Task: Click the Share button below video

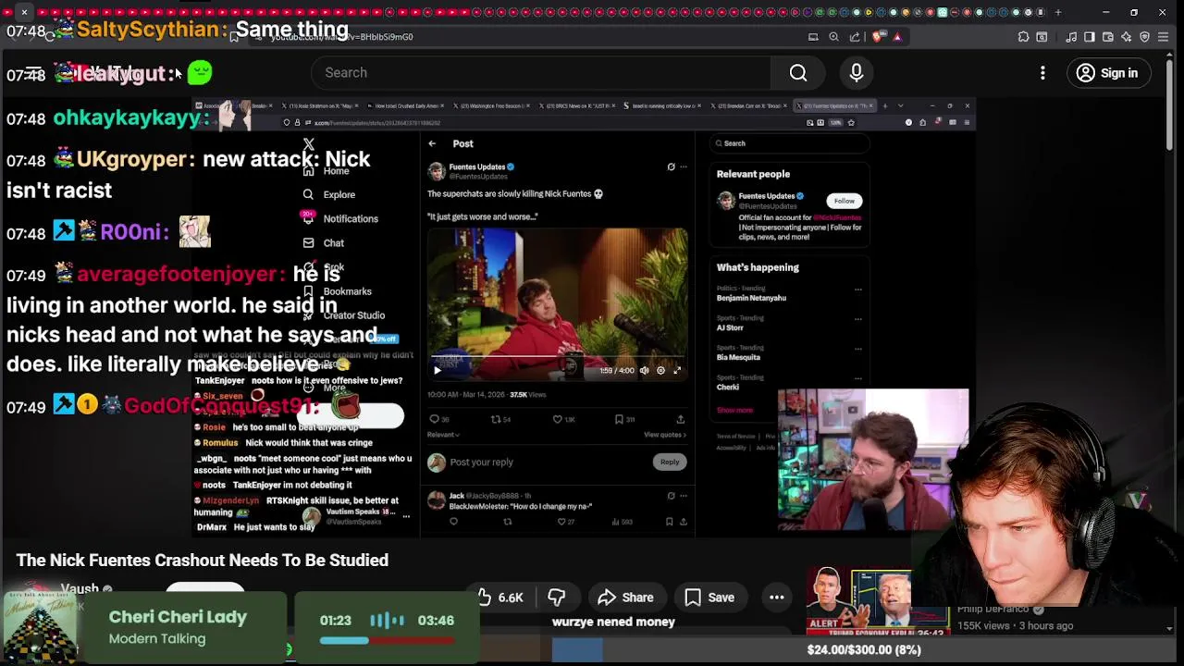Action: [626, 598]
